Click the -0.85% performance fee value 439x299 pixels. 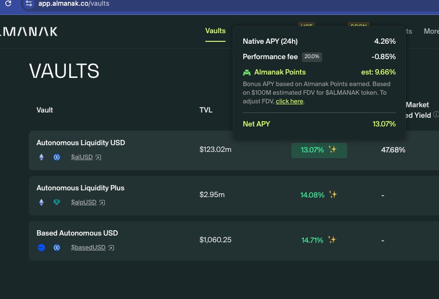(x=384, y=57)
